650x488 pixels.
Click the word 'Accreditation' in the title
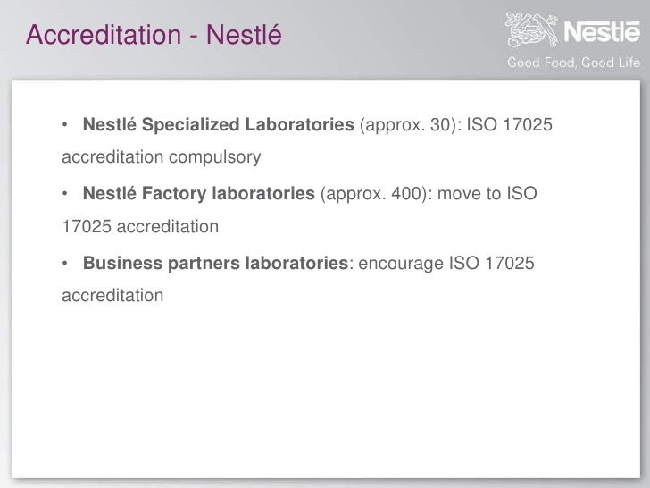coord(104,35)
